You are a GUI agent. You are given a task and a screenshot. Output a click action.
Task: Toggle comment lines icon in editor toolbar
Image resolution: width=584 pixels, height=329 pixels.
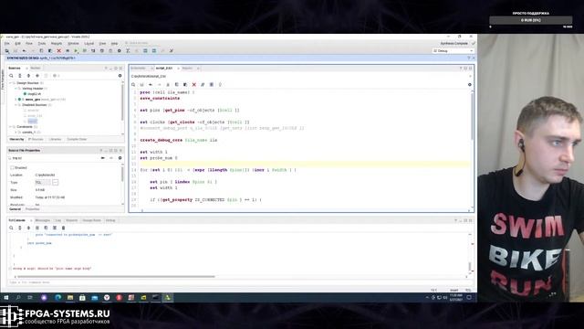[203, 85]
